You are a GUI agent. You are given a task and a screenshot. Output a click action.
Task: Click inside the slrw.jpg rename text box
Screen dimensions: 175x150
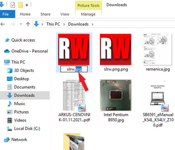[x=74, y=69]
